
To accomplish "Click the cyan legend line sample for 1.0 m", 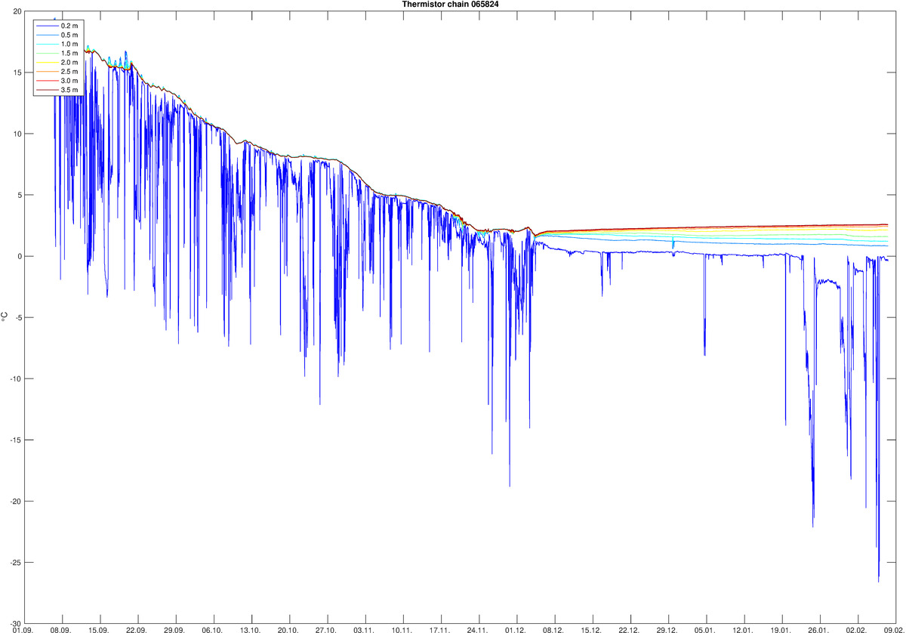I will pyautogui.click(x=48, y=45).
